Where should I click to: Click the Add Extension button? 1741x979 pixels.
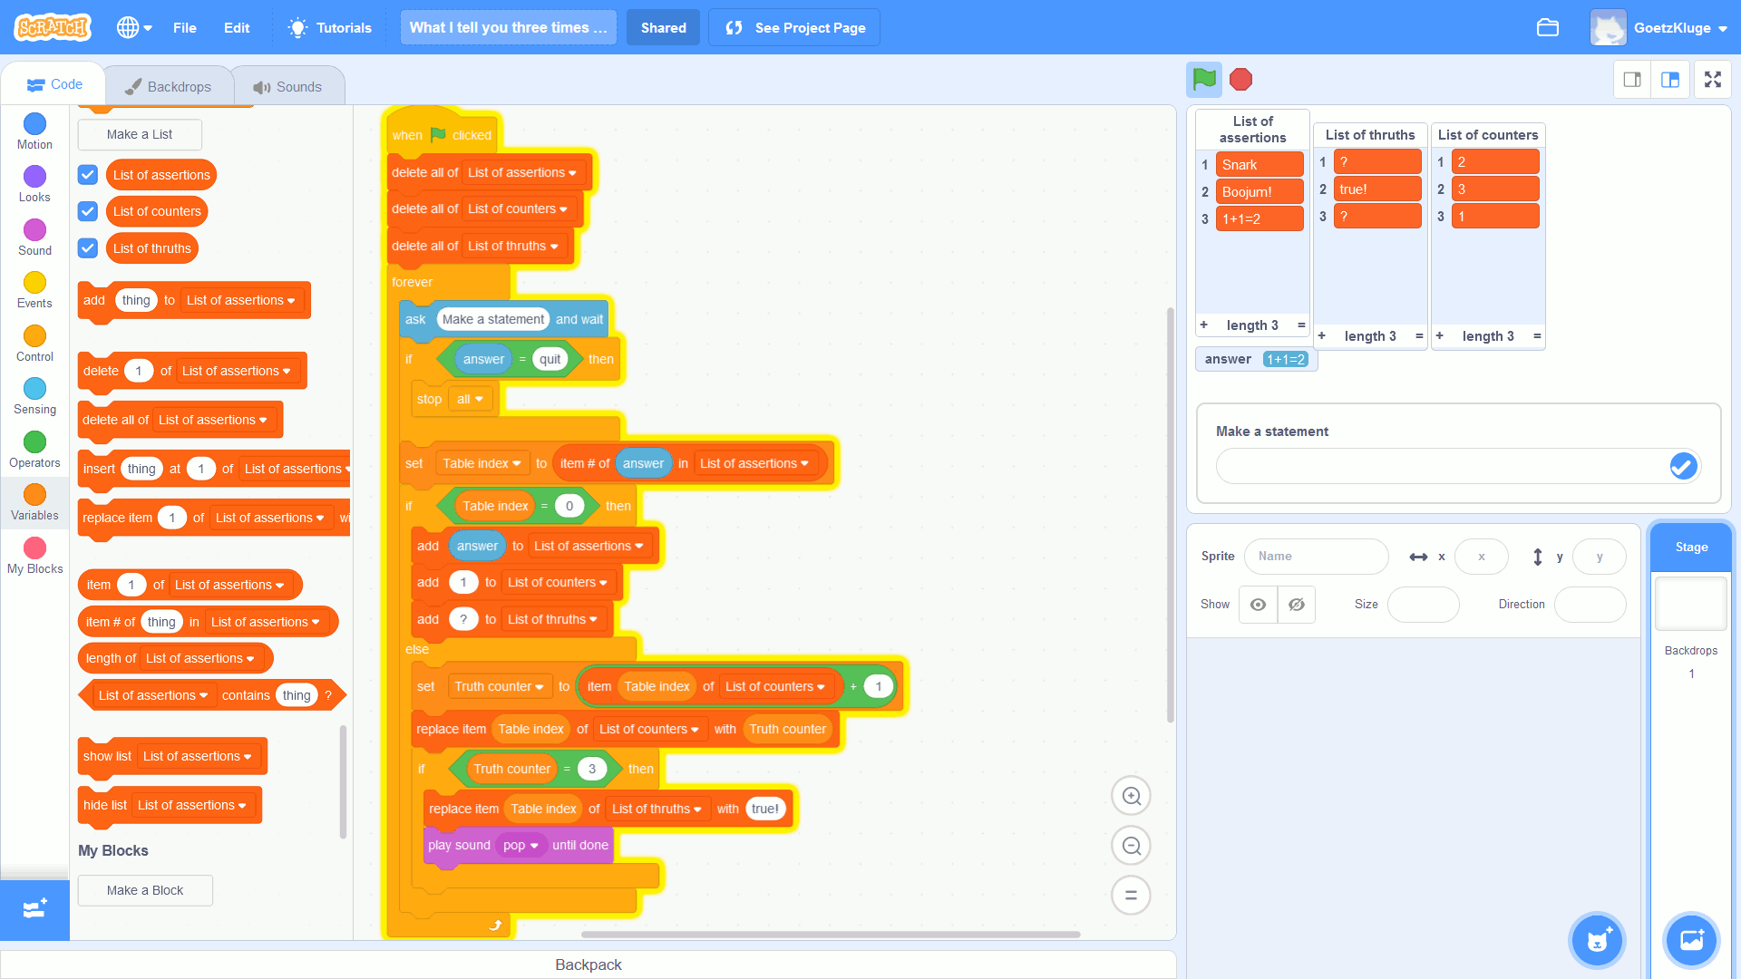point(34,909)
